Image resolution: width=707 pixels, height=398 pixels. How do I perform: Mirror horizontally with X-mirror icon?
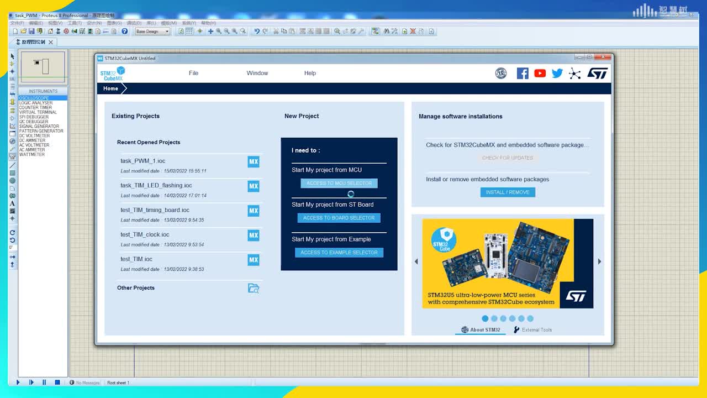point(12,256)
